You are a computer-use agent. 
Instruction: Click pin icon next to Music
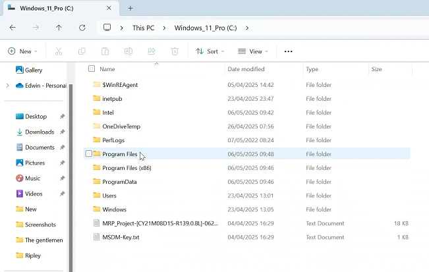(x=62, y=178)
